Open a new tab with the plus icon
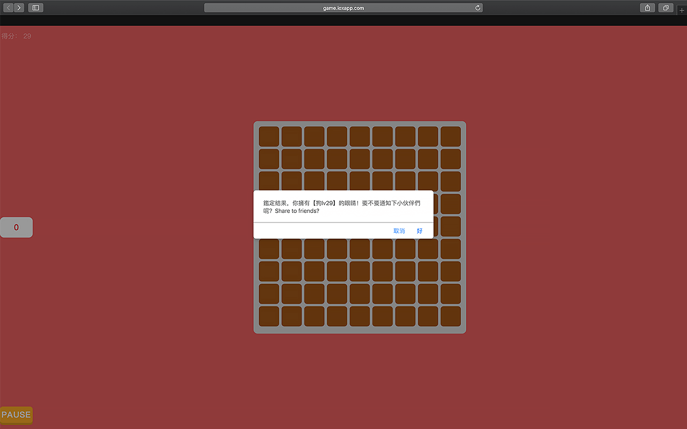This screenshot has width=687, height=429. point(682,10)
